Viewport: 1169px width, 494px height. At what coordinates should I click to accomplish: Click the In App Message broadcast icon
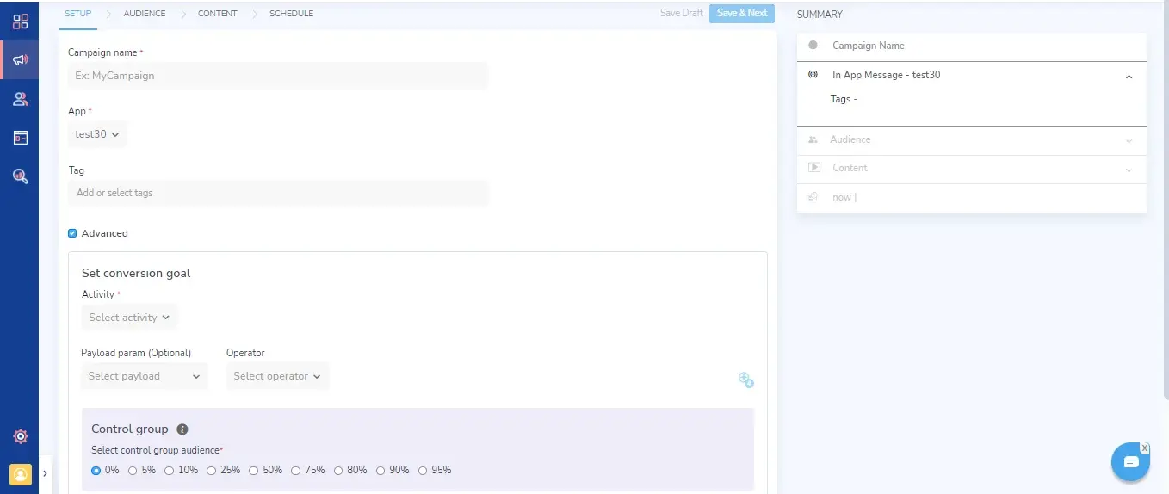[x=813, y=75]
